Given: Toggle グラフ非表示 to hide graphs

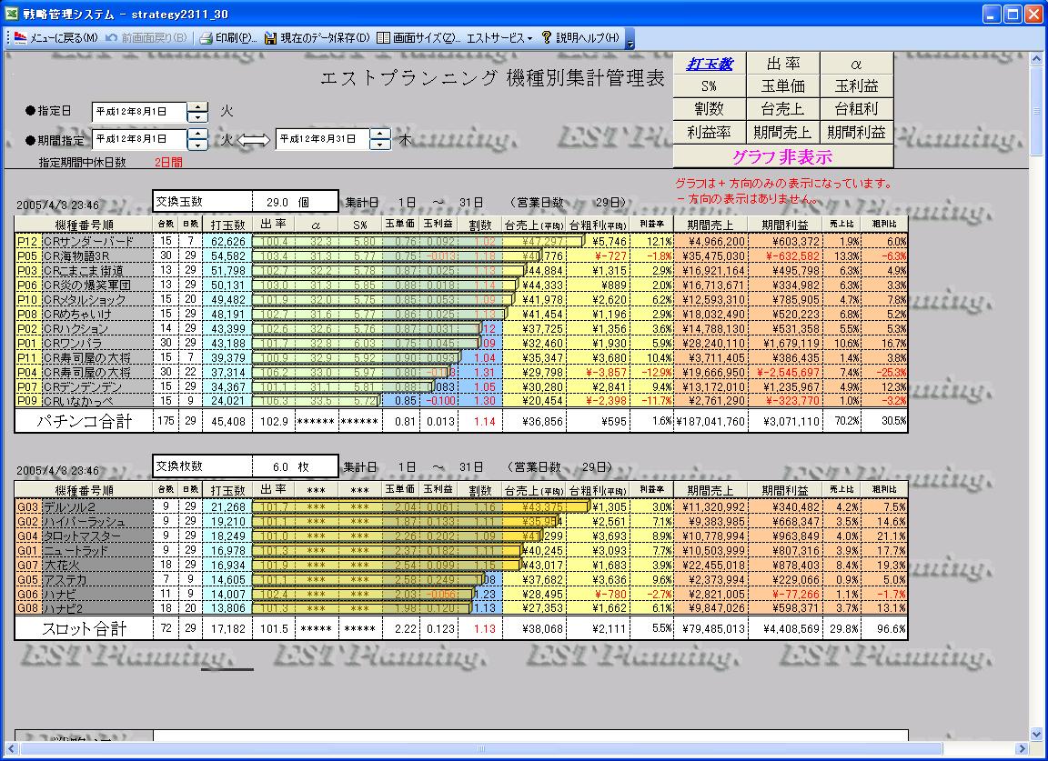Looking at the screenshot, I should pos(782,156).
